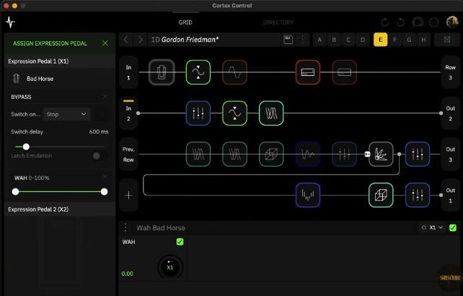The width and height of the screenshot is (463, 296).
Task: Select the splitter block in Prev. Row
Action: (x=381, y=154)
